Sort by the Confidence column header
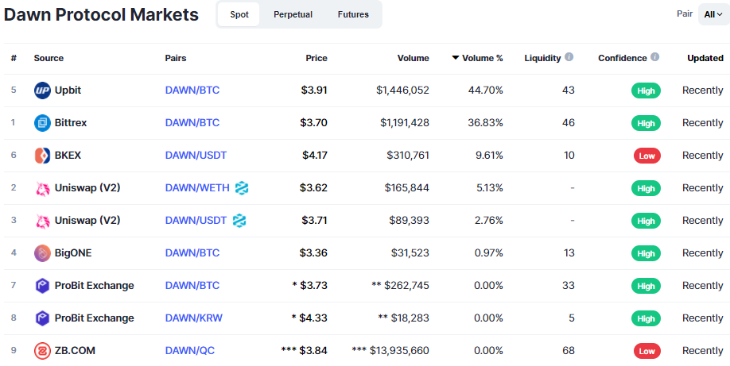Screen dimensions: 730x366 (623, 58)
